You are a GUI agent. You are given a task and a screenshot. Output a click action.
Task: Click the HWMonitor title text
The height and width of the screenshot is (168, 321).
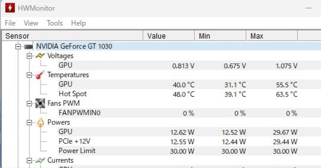(x=37, y=8)
